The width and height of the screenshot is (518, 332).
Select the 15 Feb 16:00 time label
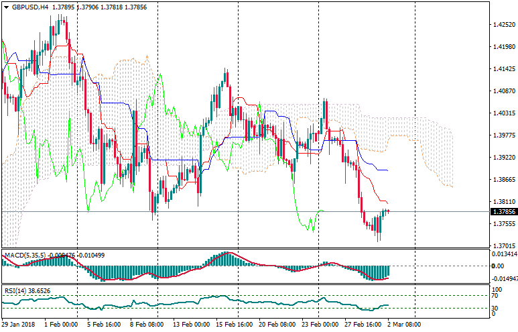235,323
